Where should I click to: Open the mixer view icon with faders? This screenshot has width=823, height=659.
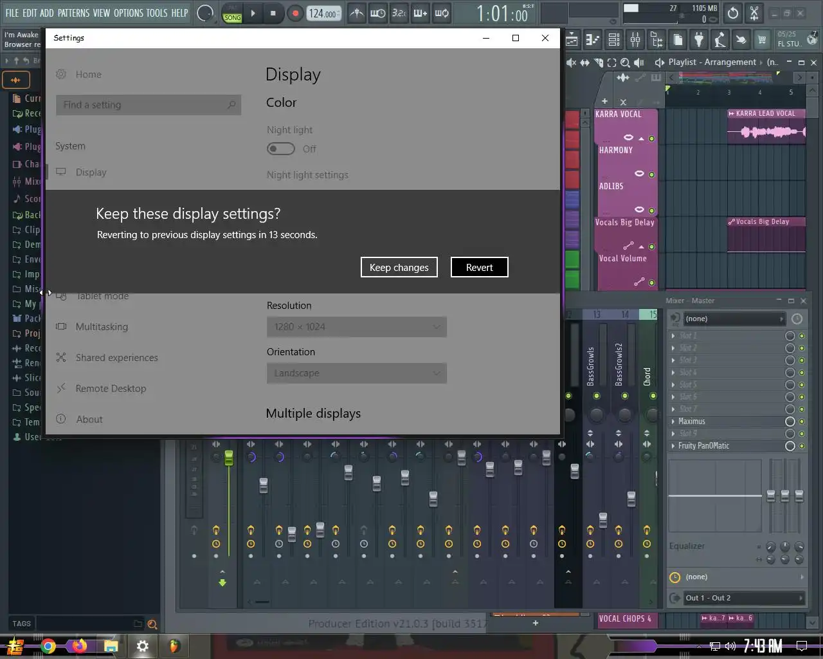tap(635, 40)
